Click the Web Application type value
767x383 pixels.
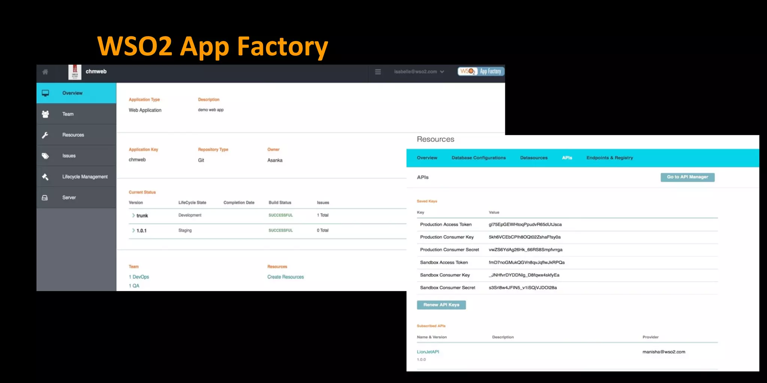point(145,110)
